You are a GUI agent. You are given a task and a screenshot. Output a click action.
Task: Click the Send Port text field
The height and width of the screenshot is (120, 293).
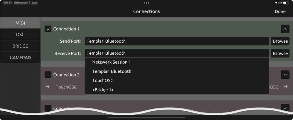coord(177,41)
